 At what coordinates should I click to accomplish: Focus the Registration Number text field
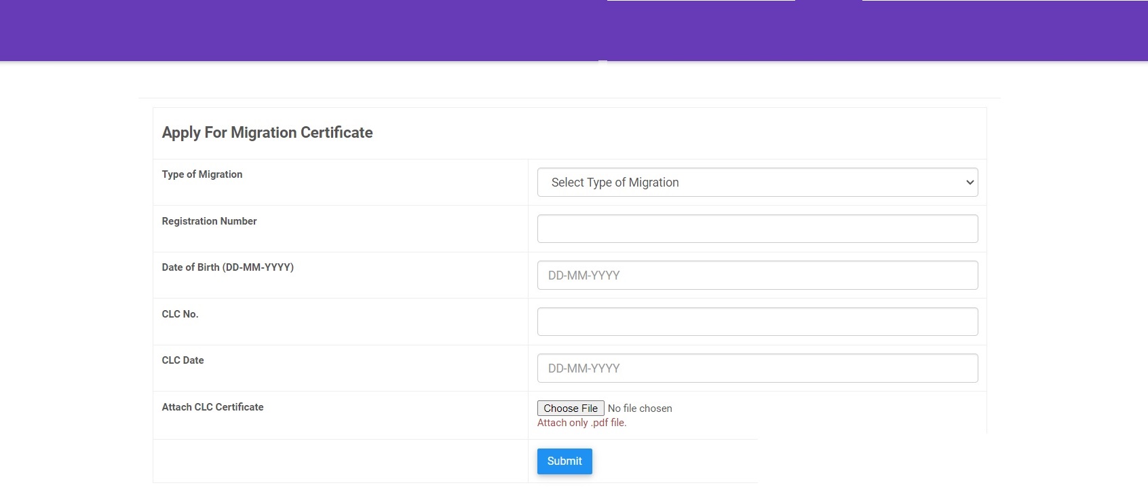[757, 229]
